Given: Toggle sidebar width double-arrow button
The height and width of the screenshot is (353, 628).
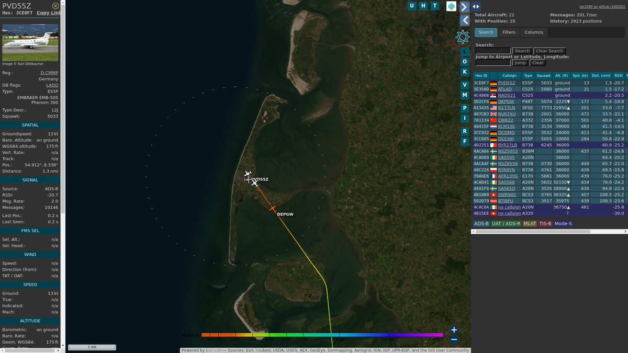Looking at the screenshot, I should coord(476,6).
